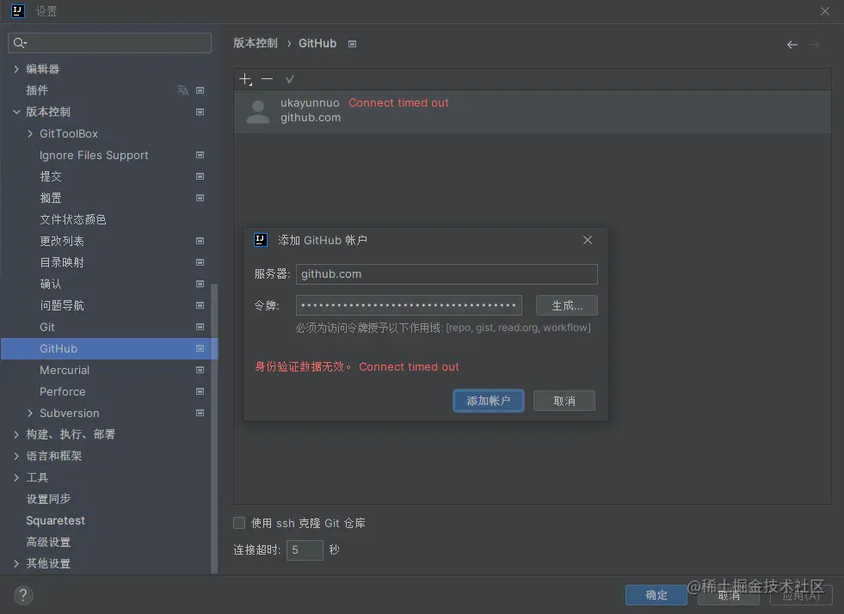Click the ukayunnuo account avatar icon
This screenshot has width=844, height=614.
coord(258,112)
